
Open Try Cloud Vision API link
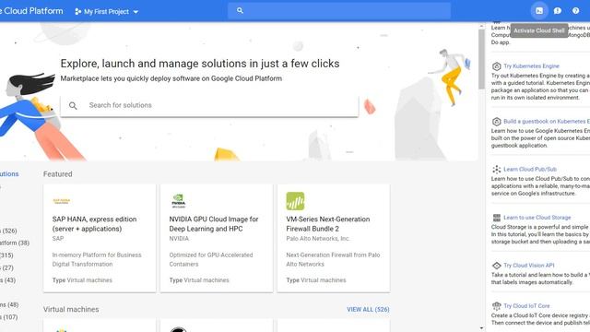(529, 265)
